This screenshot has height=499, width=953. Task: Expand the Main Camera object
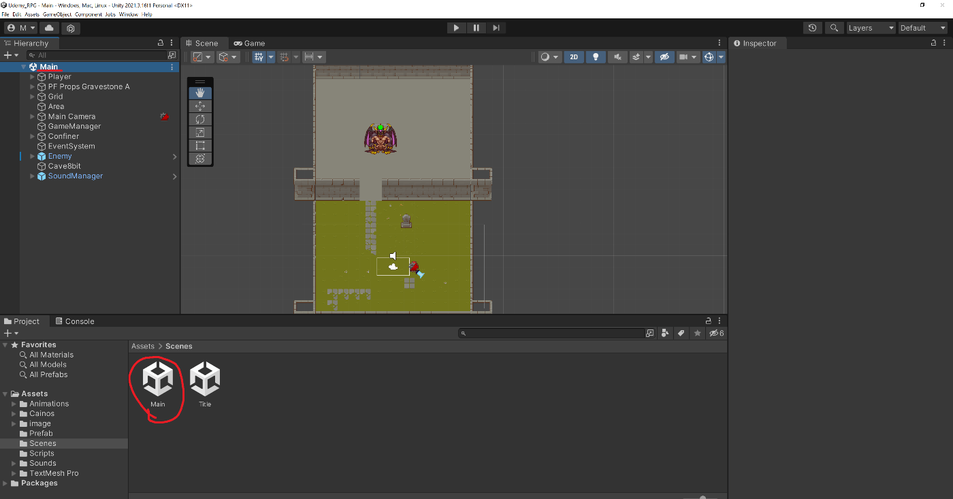tap(32, 116)
